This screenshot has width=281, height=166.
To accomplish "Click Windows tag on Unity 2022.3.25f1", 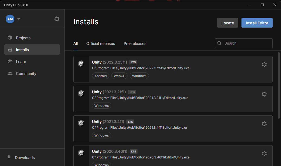I will pyautogui.click(x=139, y=76).
